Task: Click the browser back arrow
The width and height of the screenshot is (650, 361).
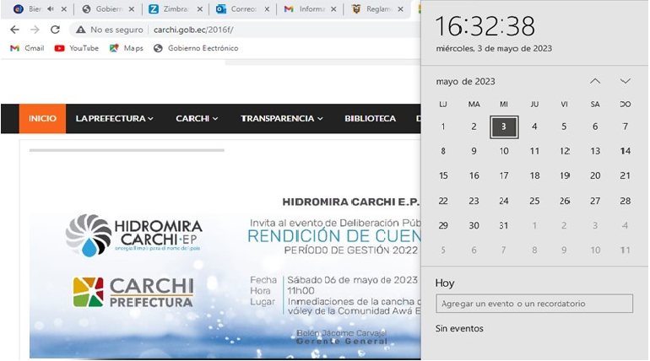Action: (x=14, y=30)
